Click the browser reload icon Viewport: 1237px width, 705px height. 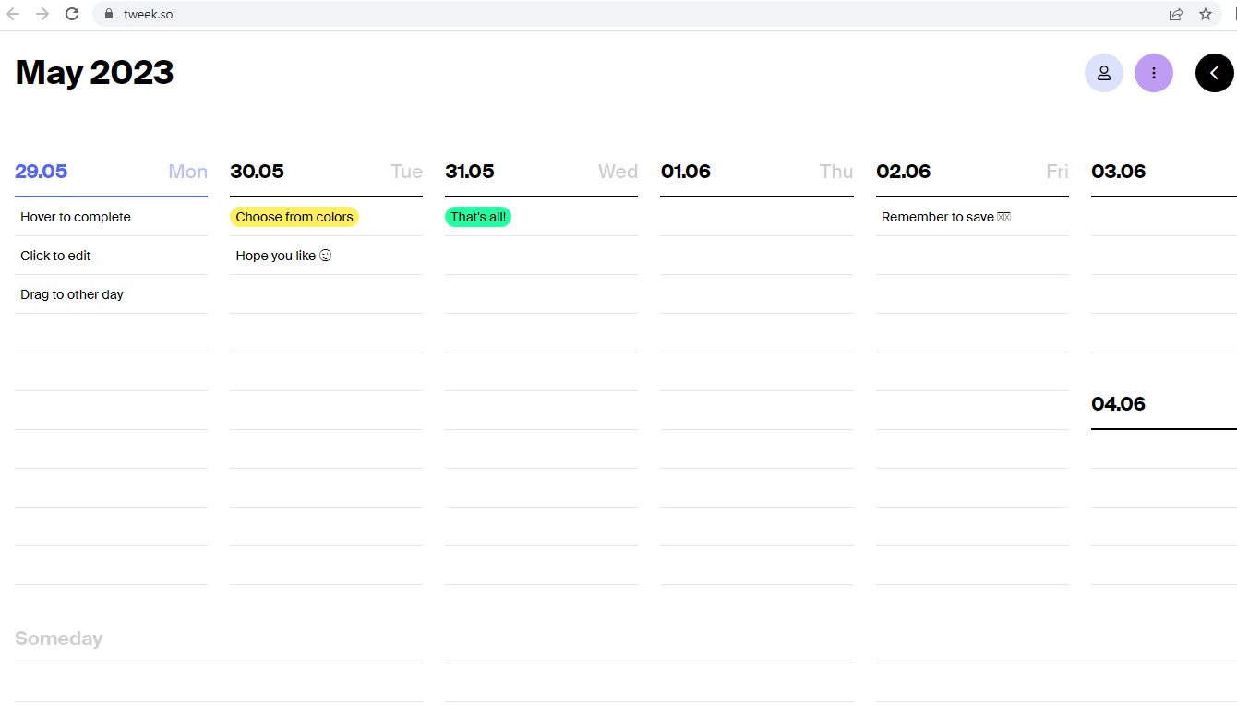tap(72, 14)
